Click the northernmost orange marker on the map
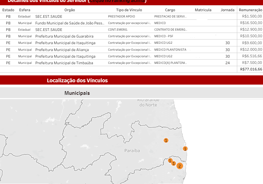263x184 pixels. tap(166, 140)
